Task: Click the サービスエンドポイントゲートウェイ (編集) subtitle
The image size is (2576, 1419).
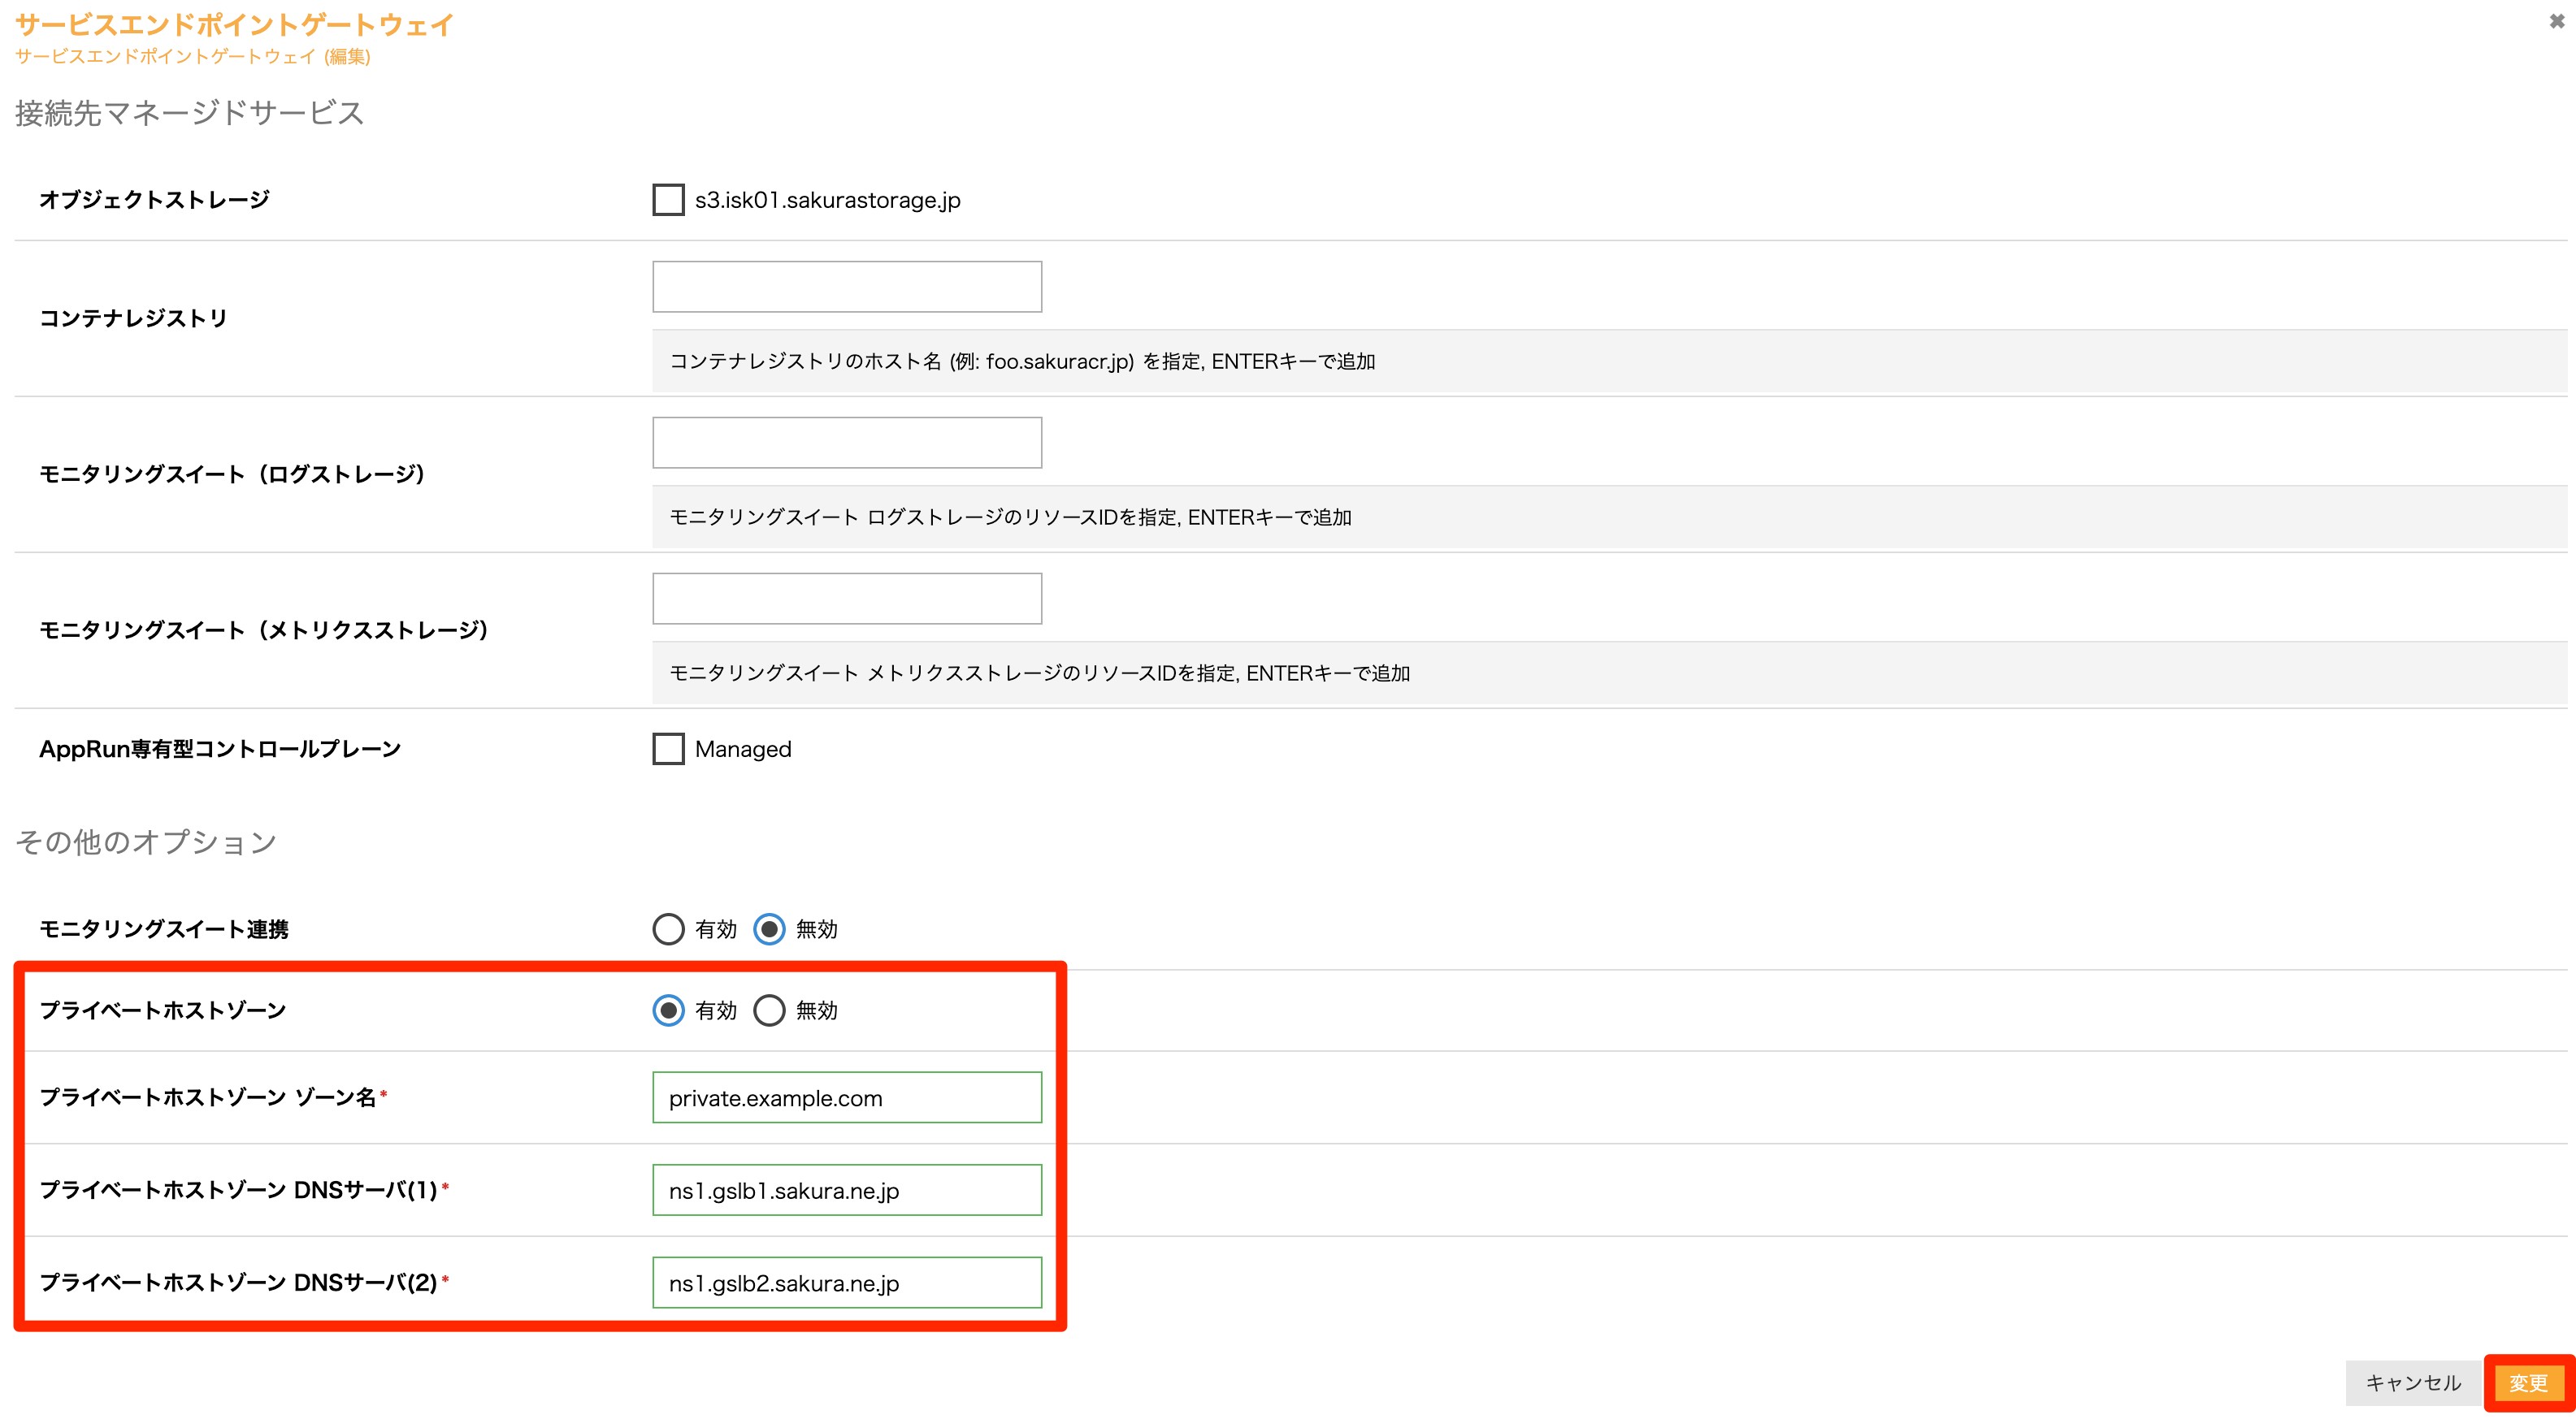Action: [192, 57]
